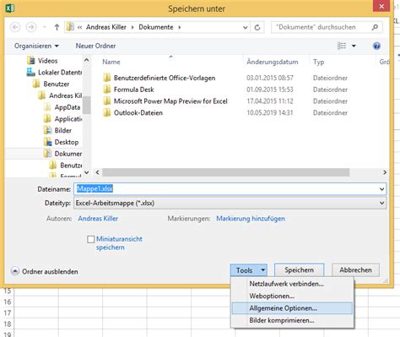The height and width of the screenshot is (337, 400).
Task: Select Dokumente in the address path
Action: tap(156, 27)
